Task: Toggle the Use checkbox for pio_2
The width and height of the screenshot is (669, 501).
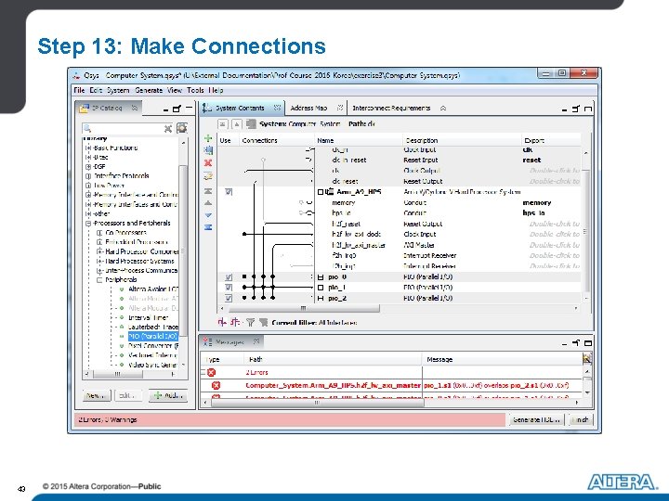Action: [x=229, y=298]
